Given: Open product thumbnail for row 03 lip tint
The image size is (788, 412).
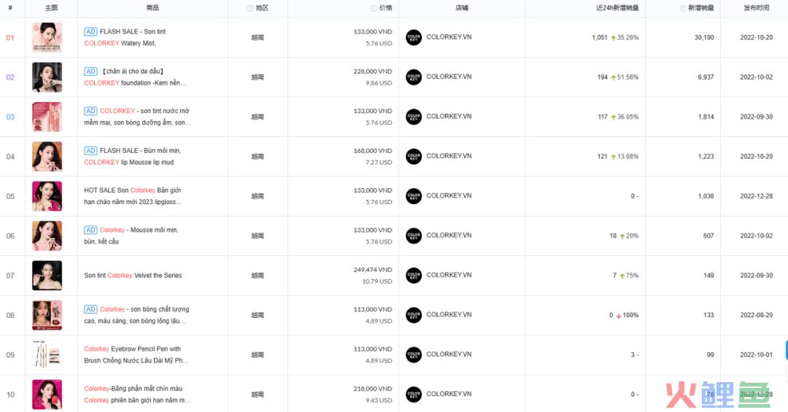Looking at the screenshot, I should click(47, 117).
